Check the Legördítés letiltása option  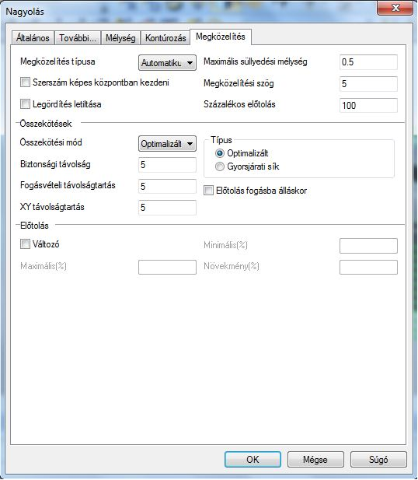click(25, 104)
